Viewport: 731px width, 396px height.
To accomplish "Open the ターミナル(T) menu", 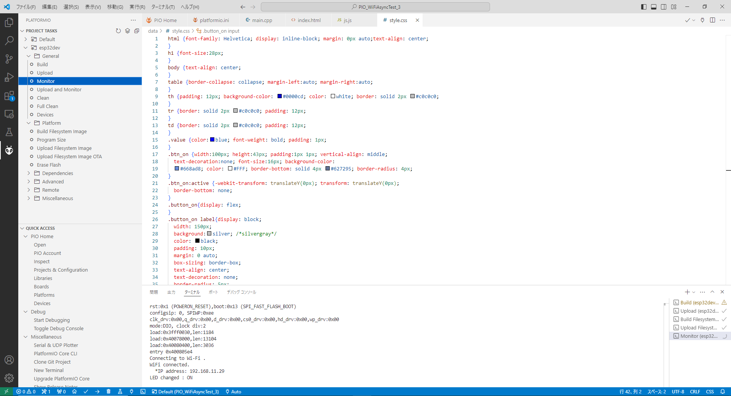I will (163, 7).
